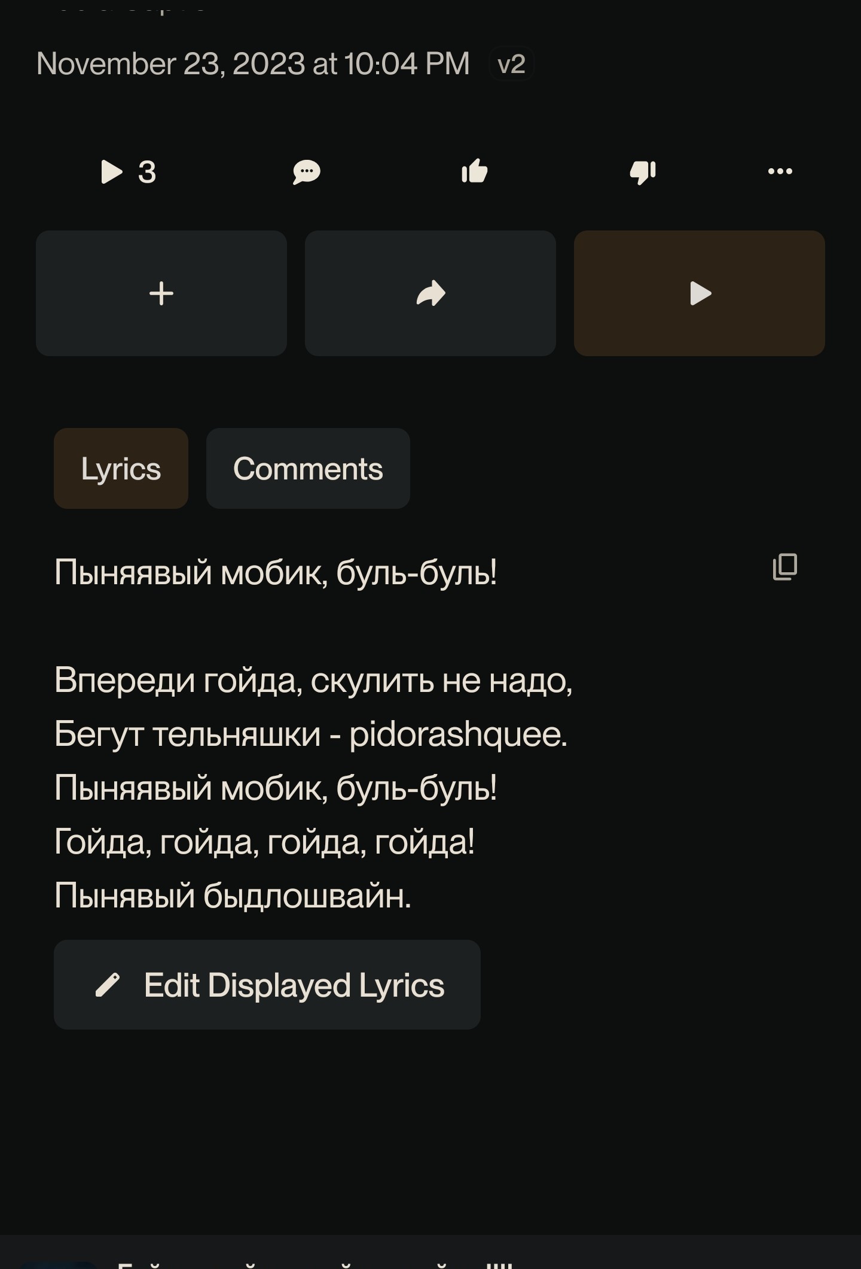The height and width of the screenshot is (1269, 861).
Task: Click the lyric line starting with Впереди
Action: click(313, 681)
